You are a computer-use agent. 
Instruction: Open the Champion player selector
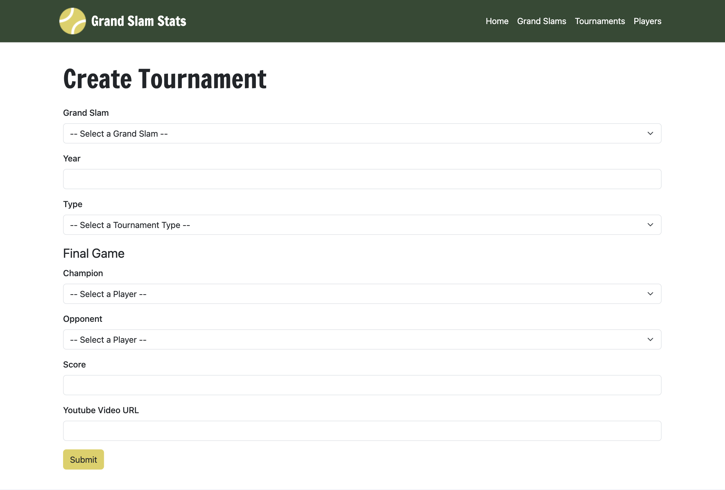point(361,294)
